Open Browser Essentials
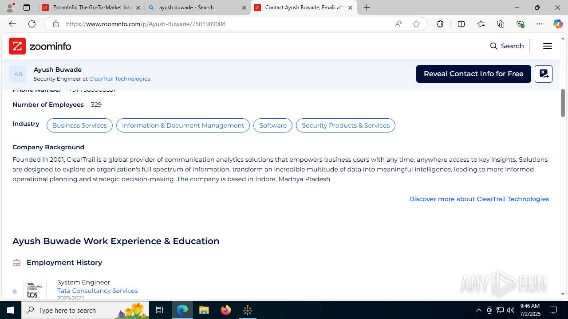 520,24
